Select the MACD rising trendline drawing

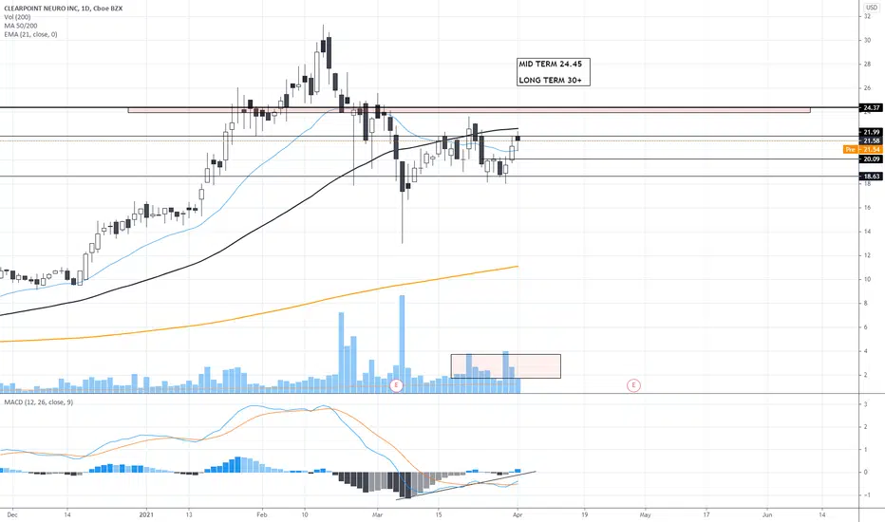[466, 485]
